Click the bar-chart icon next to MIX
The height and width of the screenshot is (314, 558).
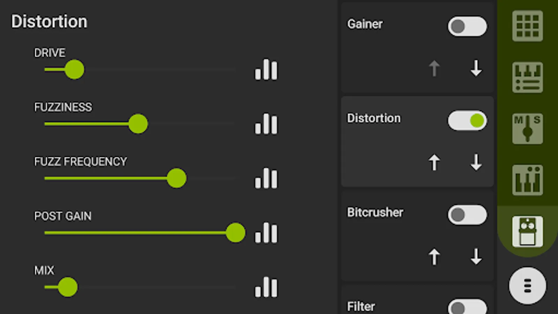tap(266, 287)
